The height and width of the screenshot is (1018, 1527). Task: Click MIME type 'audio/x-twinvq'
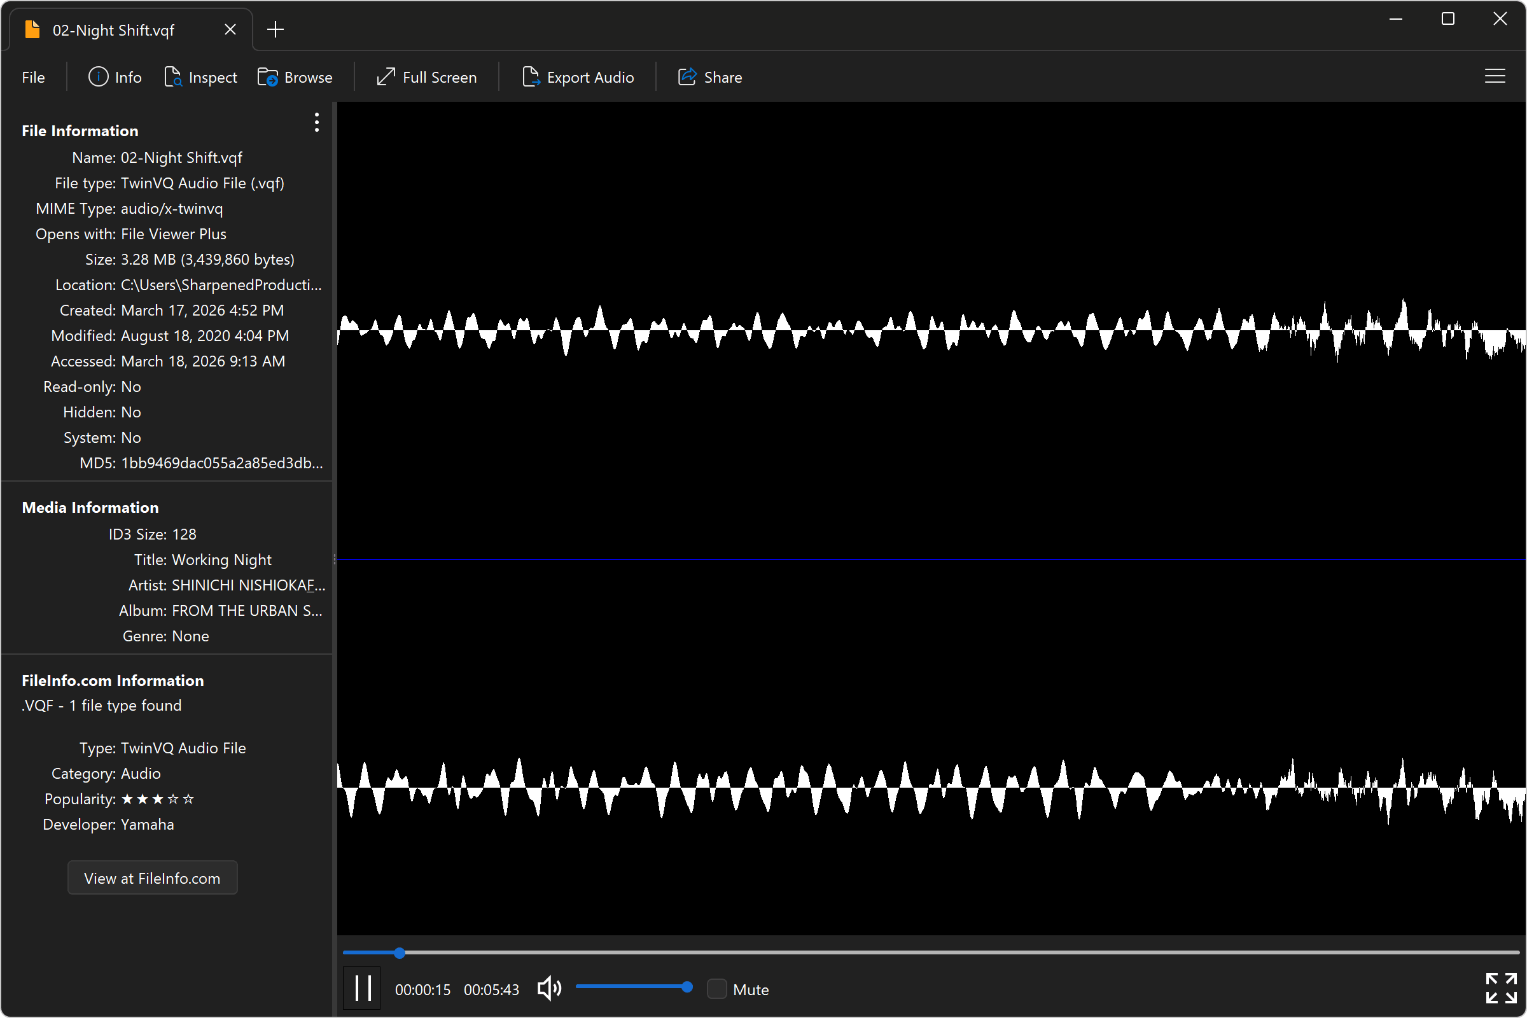tap(172, 209)
